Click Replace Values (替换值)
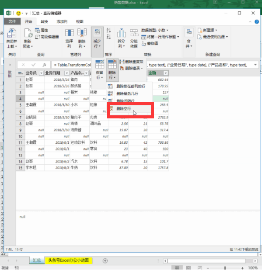Viewport: 262px width, 270px height. pos(150,43)
